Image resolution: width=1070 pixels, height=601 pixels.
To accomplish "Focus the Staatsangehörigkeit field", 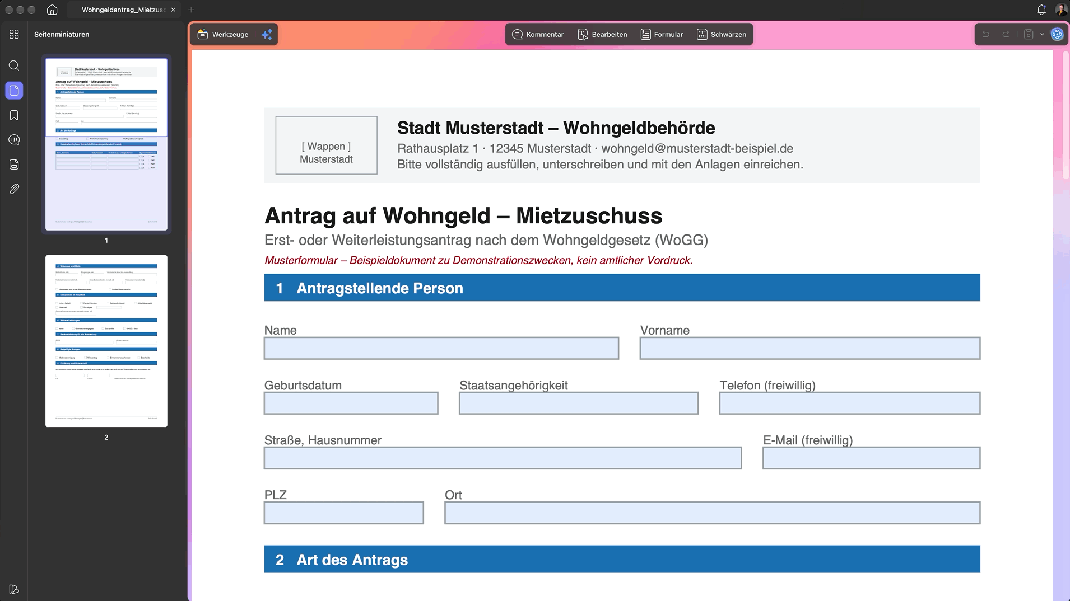I will pyautogui.click(x=579, y=403).
